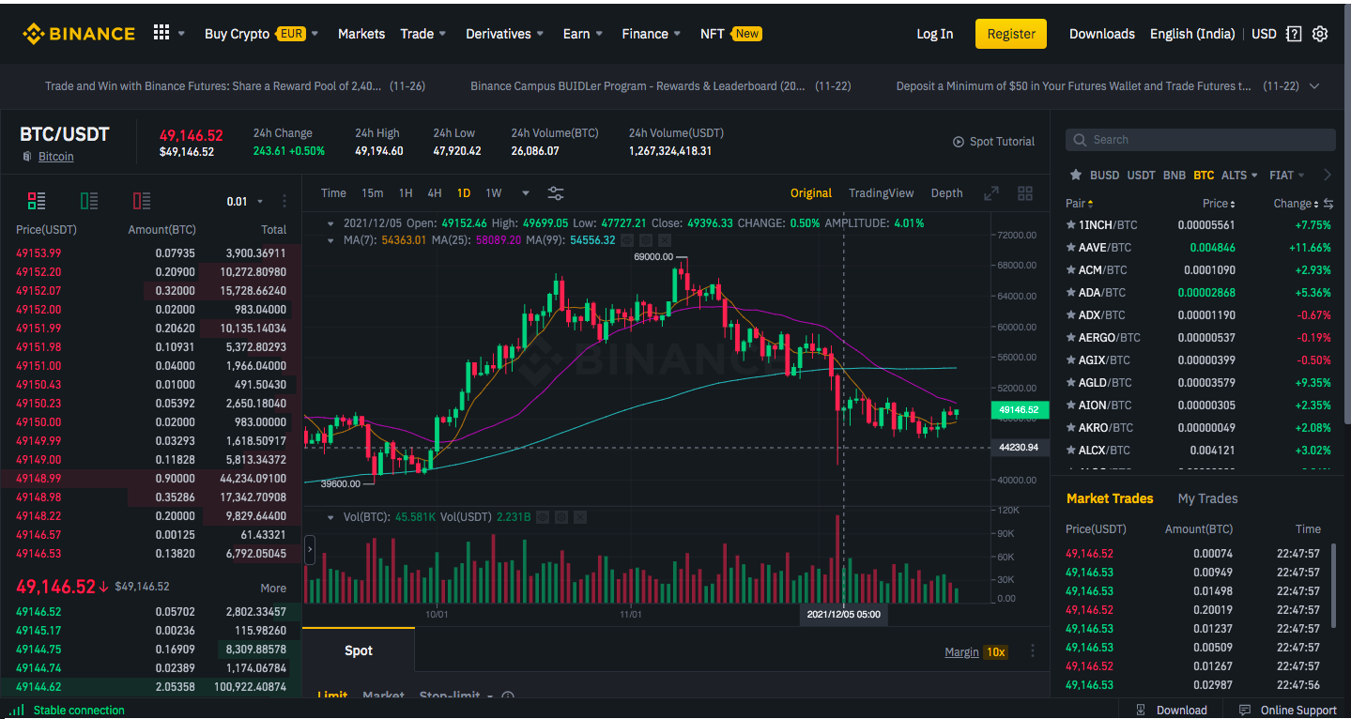
Task: Click Log In
Action: coord(934,34)
